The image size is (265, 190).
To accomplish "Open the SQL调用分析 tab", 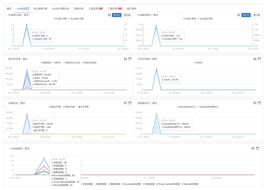I will pyautogui.click(x=40, y=9).
